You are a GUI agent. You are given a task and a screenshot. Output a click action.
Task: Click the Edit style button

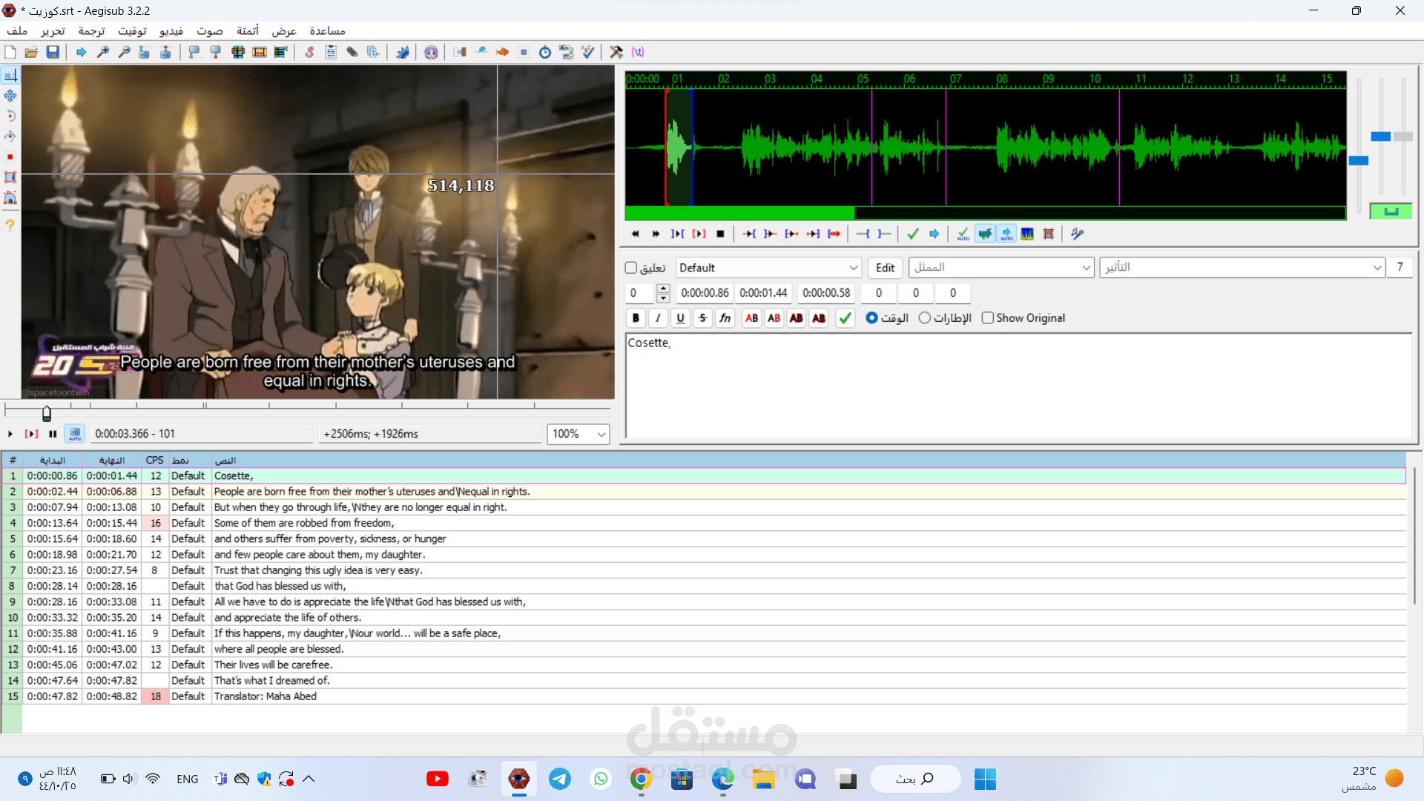885,268
